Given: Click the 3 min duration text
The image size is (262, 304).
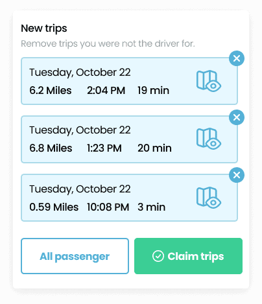Looking at the screenshot, I should coord(152,207).
